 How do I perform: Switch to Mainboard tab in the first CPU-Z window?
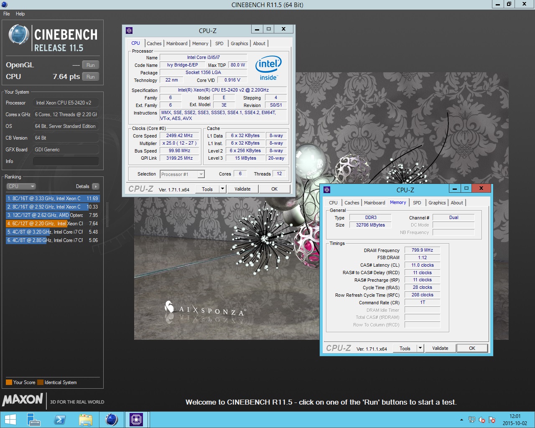(x=177, y=43)
